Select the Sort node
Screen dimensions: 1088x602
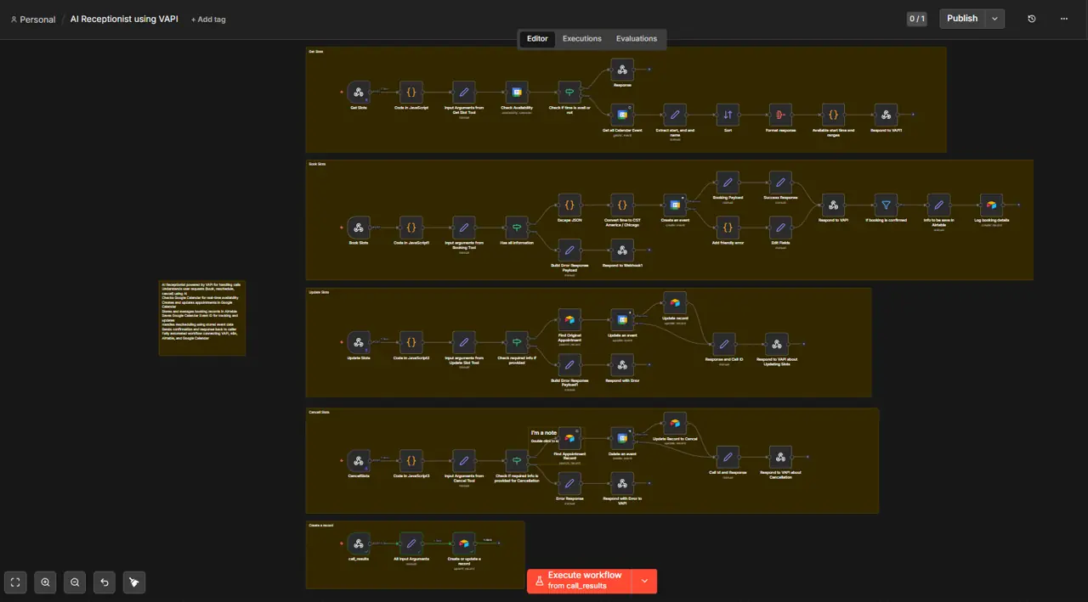728,114
